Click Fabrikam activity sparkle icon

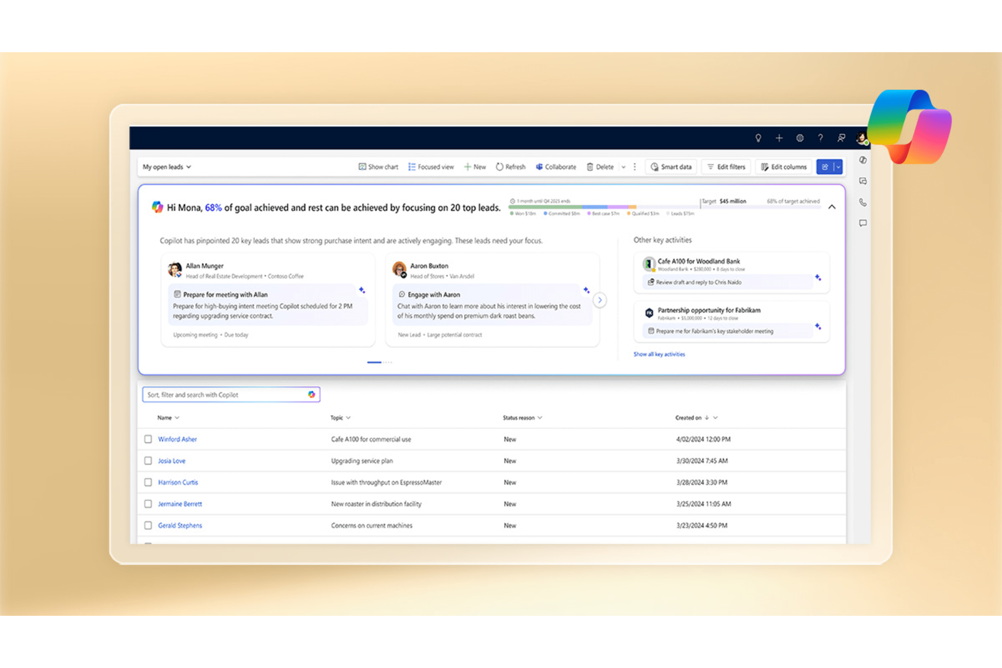pos(818,326)
